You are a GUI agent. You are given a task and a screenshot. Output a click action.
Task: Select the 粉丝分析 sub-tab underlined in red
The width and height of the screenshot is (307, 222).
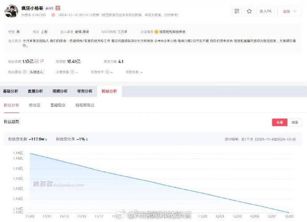(x=11, y=105)
